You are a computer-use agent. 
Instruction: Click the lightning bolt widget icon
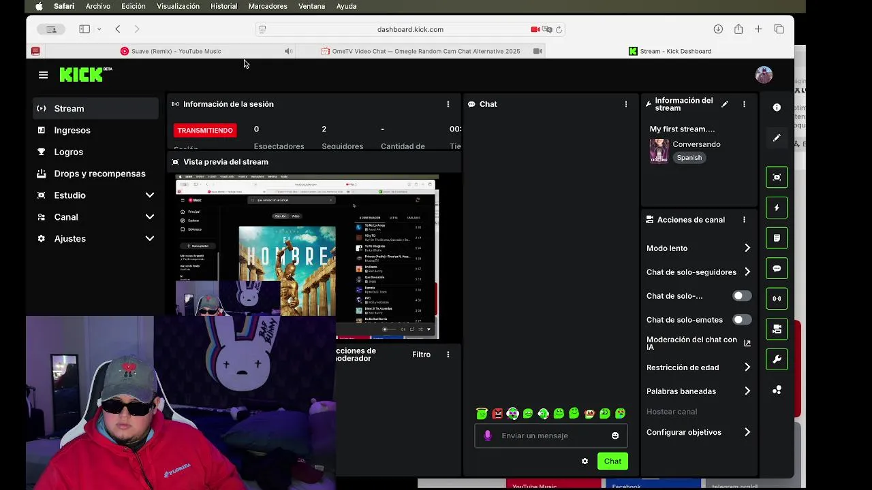pyautogui.click(x=777, y=208)
